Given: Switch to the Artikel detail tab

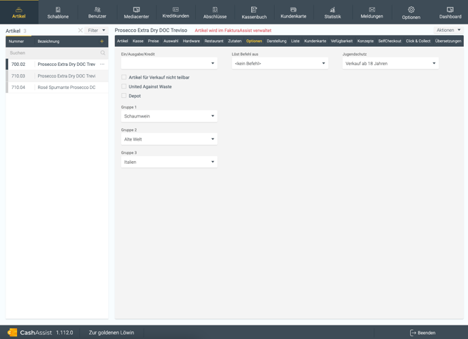Looking at the screenshot, I should pyautogui.click(x=122, y=41).
